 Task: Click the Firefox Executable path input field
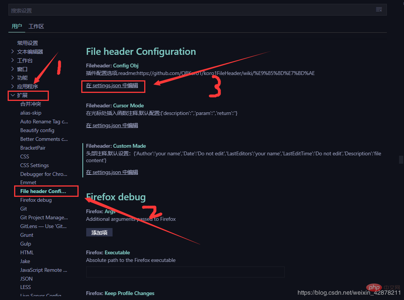coord(185,272)
